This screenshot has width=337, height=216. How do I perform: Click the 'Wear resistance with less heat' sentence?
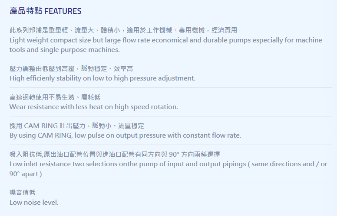point(94,107)
